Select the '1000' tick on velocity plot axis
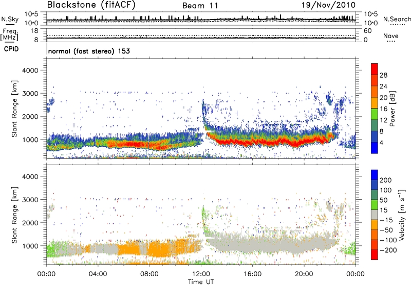The image size is (411, 285). pos(30,246)
